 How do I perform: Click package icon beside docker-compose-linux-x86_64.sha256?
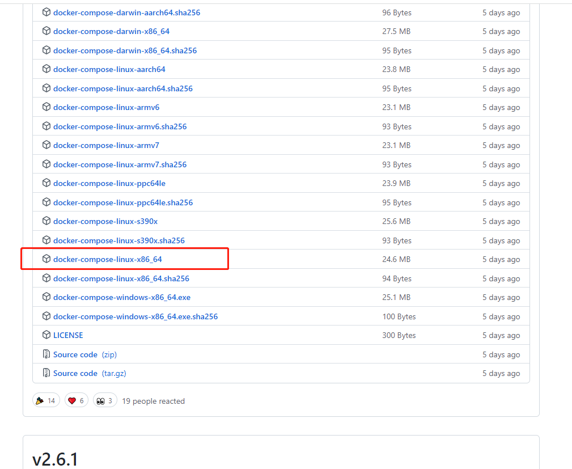point(46,278)
